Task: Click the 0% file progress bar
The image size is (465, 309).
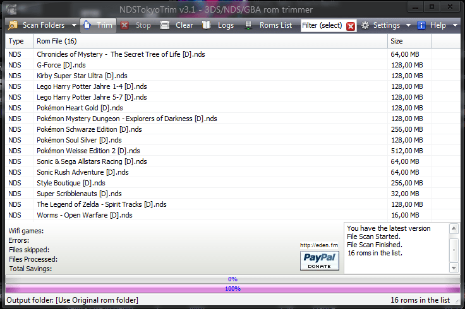Action: (232, 279)
